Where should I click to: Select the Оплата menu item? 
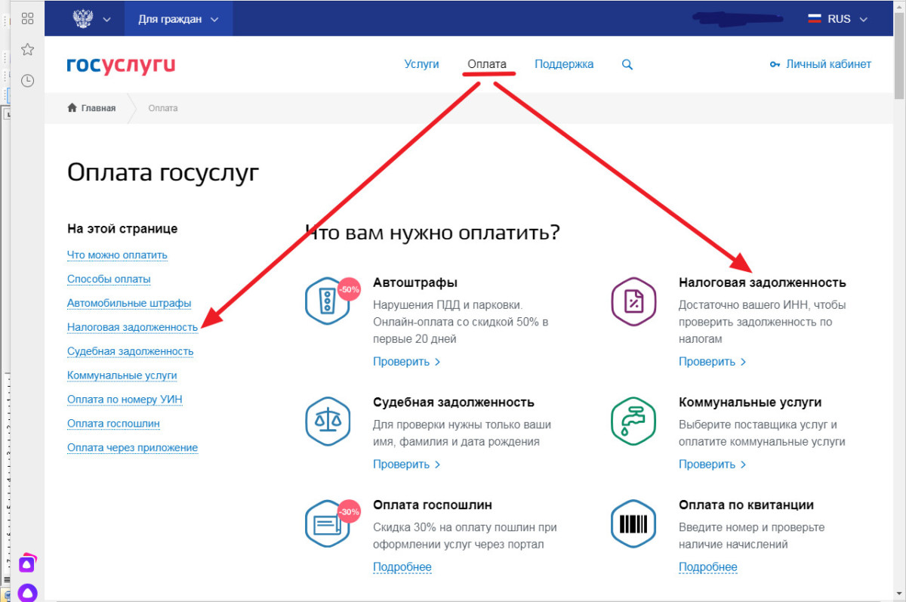click(x=487, y=64)
